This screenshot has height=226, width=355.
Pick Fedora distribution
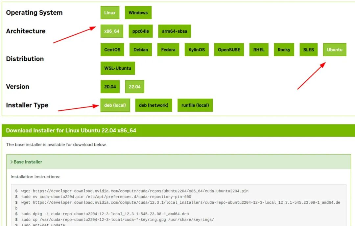point(168,49)
